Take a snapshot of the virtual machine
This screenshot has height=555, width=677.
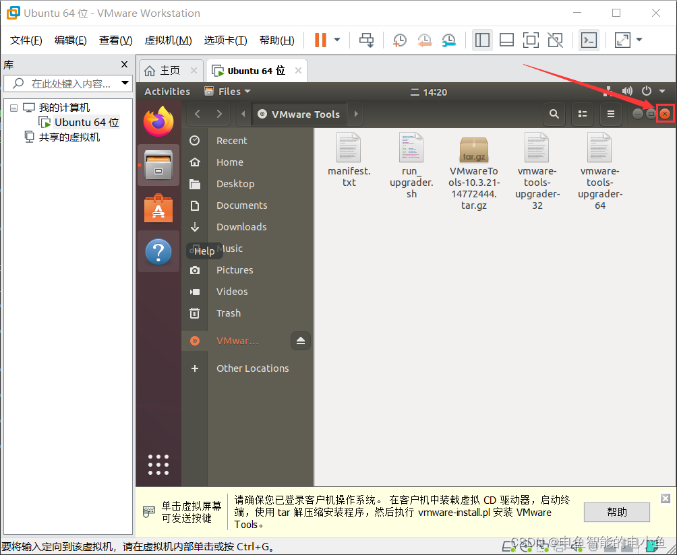click(x=400, y=40)
